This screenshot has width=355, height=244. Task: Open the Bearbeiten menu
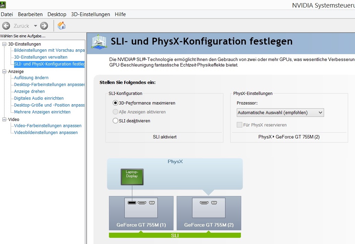pos(30,14)
